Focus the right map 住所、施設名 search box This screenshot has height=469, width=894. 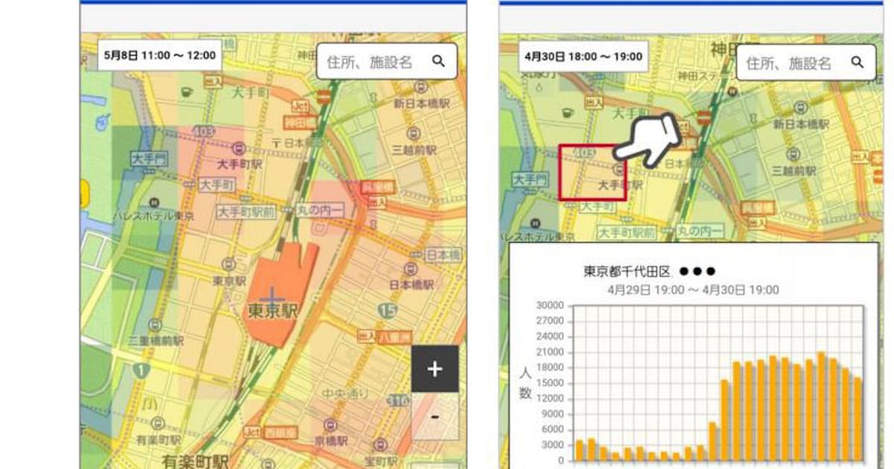tap(790, 62)
